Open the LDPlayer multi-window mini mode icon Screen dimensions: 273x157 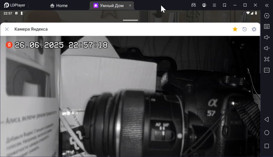[x=225, y=5]
